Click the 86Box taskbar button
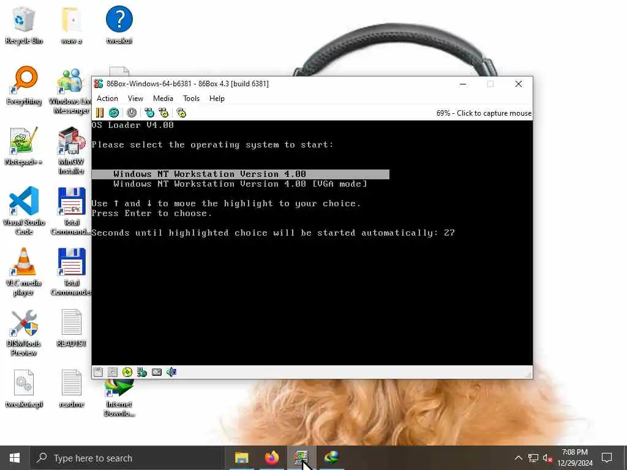 (x=301, y=458)
